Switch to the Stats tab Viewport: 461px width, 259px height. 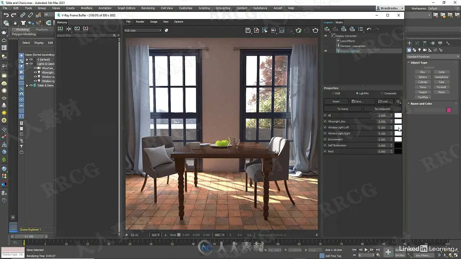pyautogui.click(x=339, y=22)
